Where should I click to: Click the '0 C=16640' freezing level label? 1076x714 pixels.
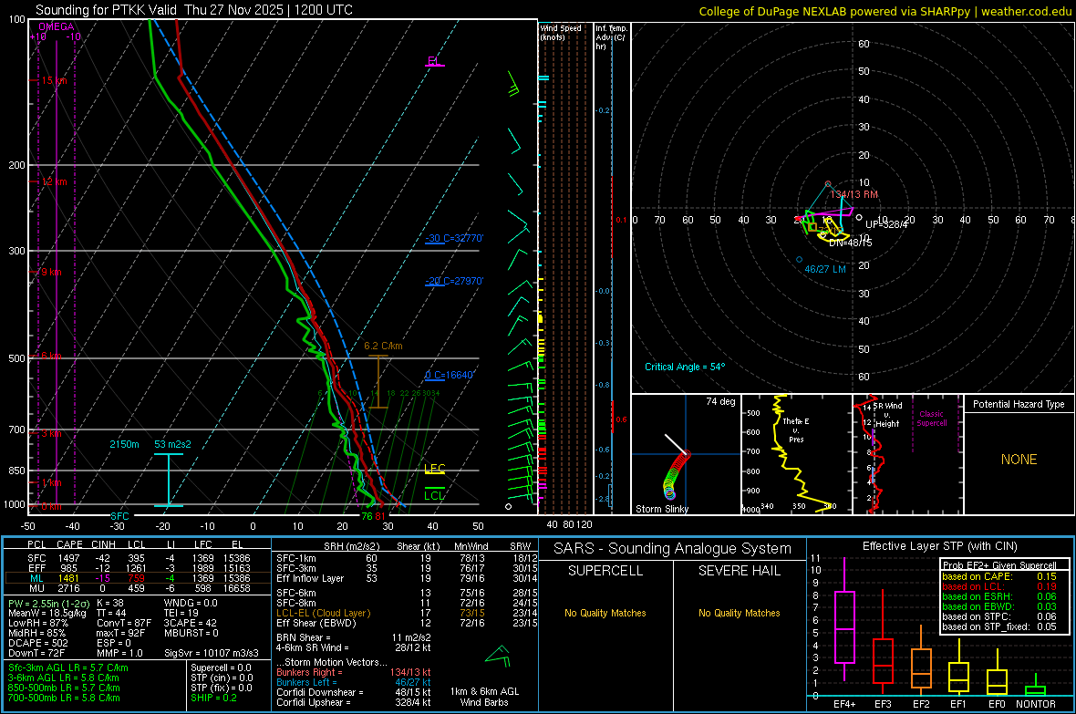pyautogui.click(x=450, y=375)
